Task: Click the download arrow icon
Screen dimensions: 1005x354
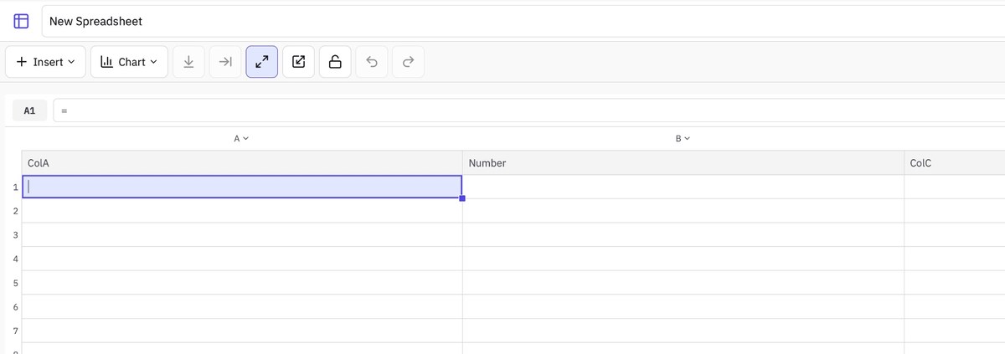Action: [x=189, y=62]
